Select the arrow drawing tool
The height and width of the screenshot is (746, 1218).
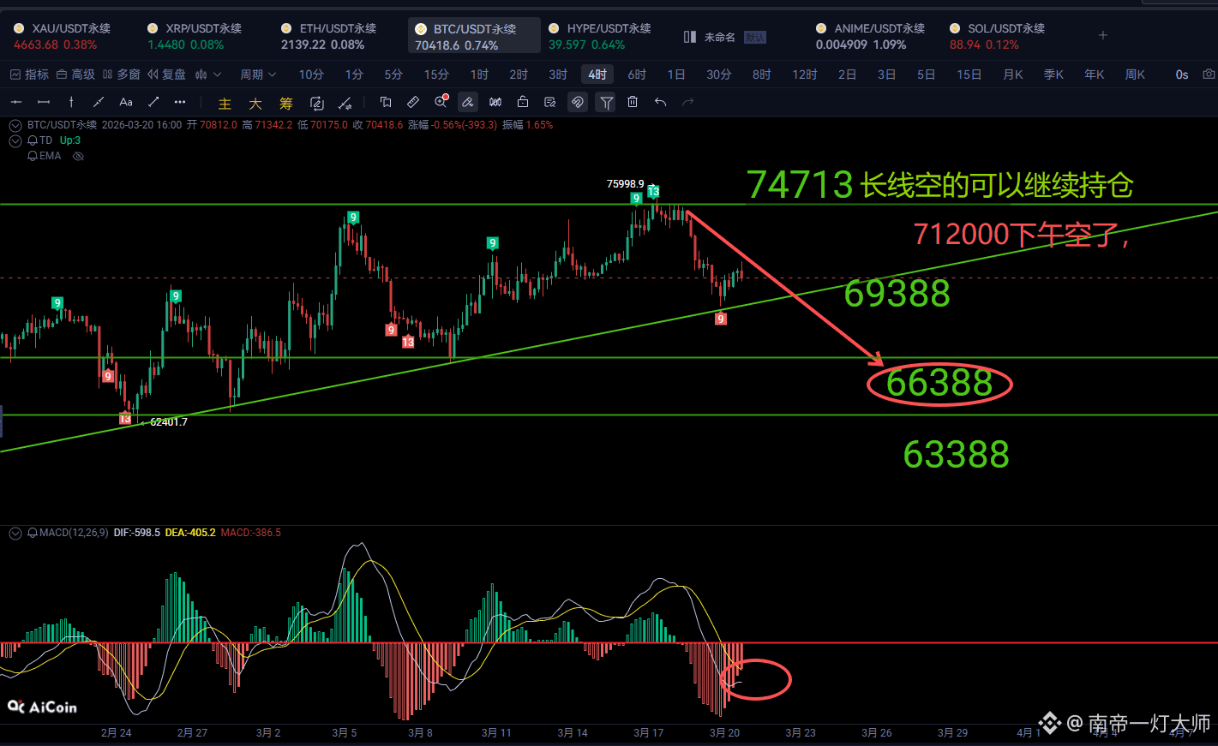(153, 102)
